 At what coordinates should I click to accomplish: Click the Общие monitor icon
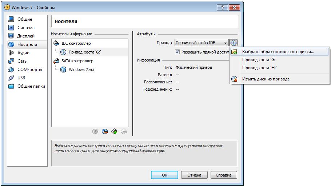(x=11, y=19)
